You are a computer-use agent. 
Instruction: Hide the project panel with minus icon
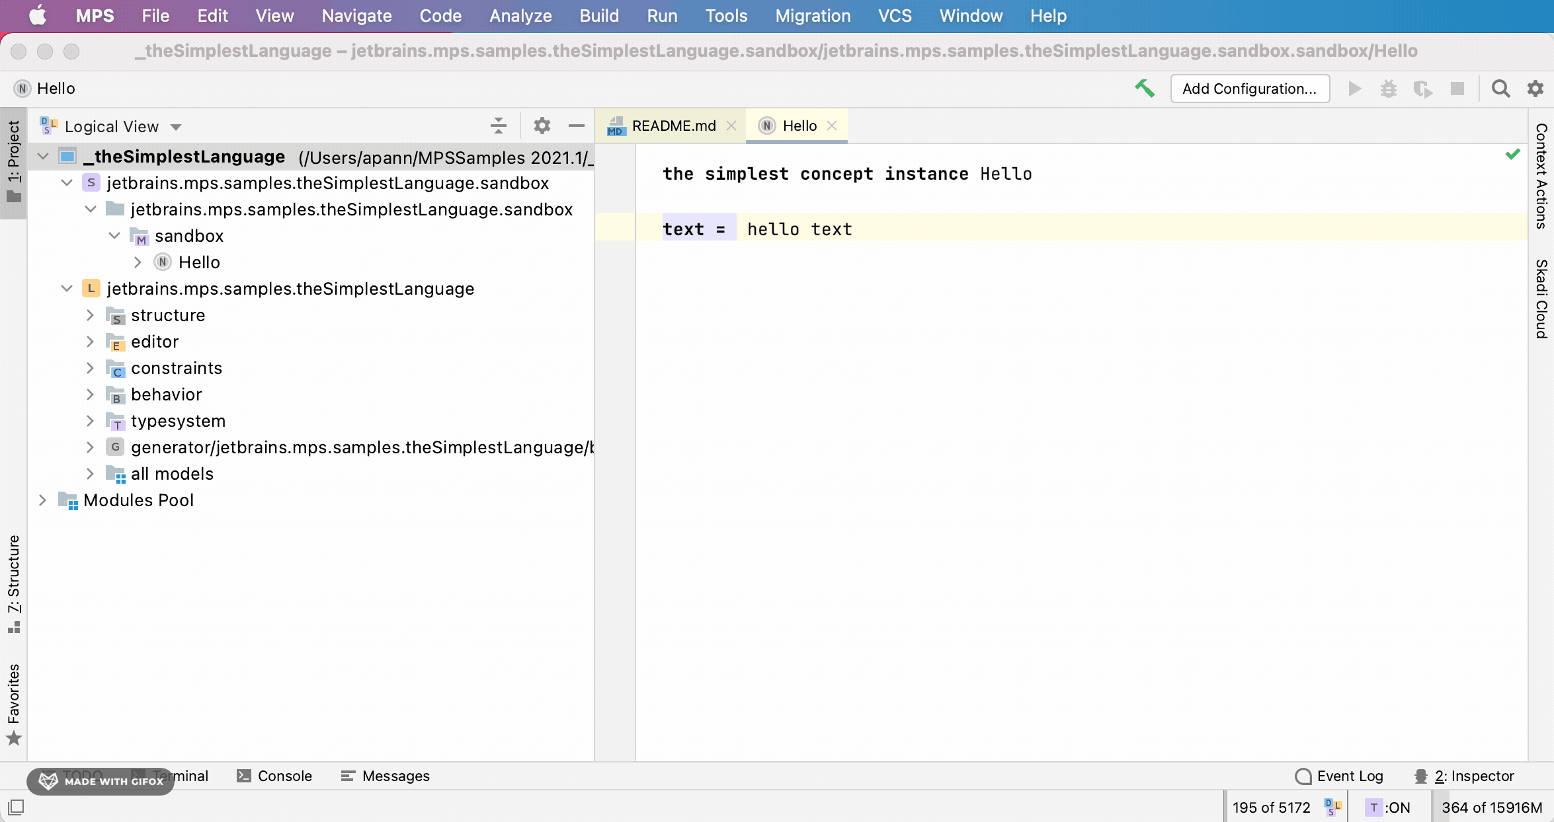point(577,126)
